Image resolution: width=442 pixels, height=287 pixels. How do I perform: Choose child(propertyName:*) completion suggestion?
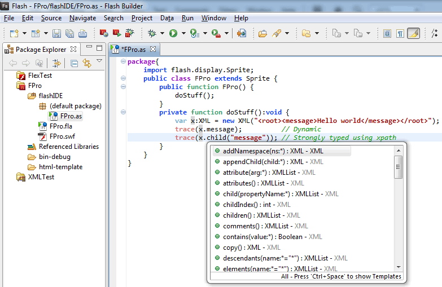click(282, 194)
